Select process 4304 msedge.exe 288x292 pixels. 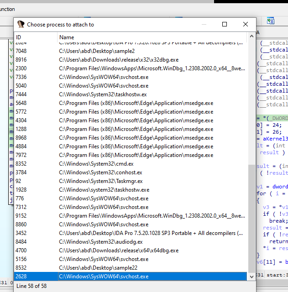click(x=131, y=120)
